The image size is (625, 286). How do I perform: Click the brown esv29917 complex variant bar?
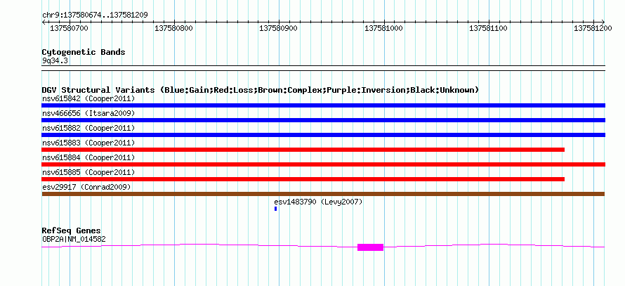tap(323, 194)
